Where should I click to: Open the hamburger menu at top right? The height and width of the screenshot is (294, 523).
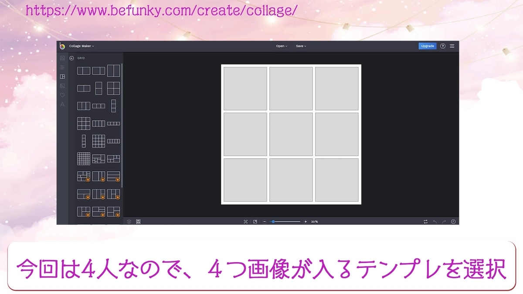[452, 46]
